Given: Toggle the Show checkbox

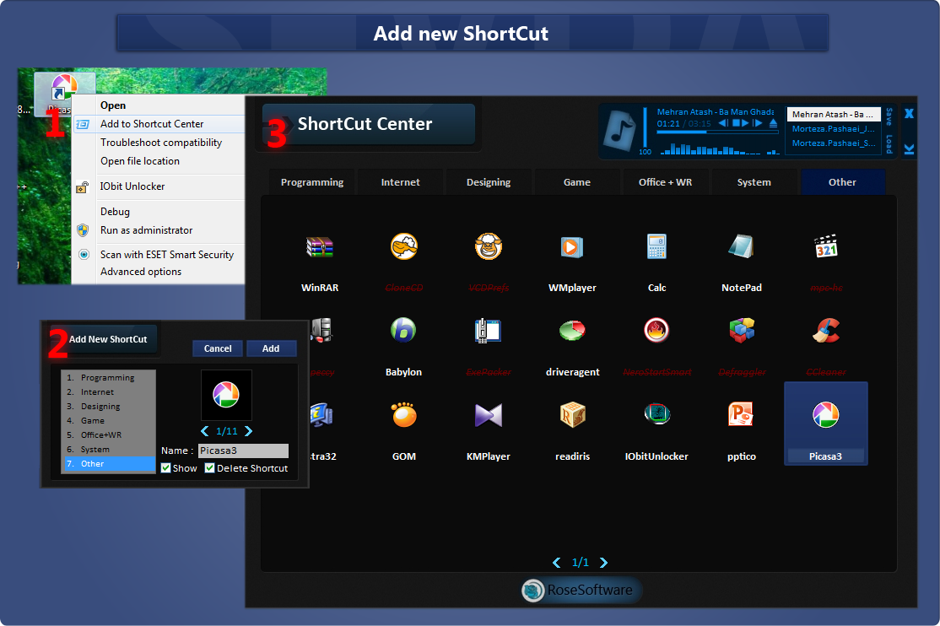Looking at the screenshot, I should [x=166, y=467].
